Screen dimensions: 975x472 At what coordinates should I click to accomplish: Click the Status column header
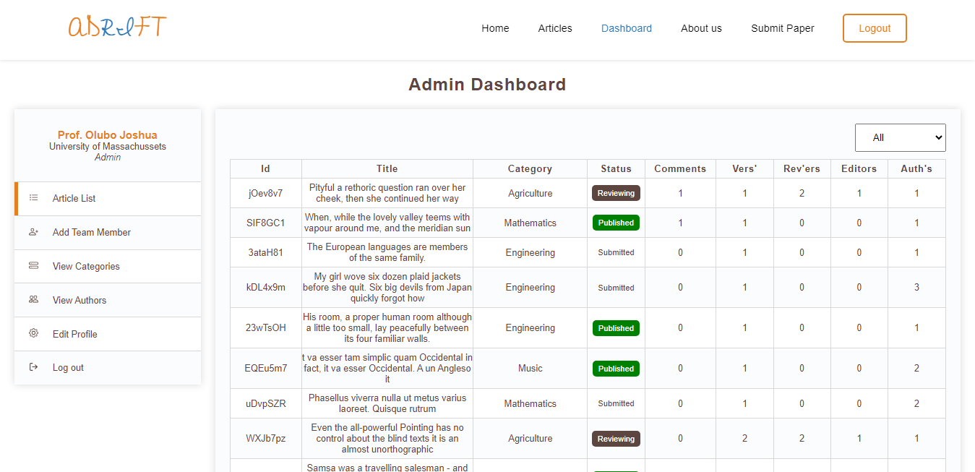click(x=616, y=168)
